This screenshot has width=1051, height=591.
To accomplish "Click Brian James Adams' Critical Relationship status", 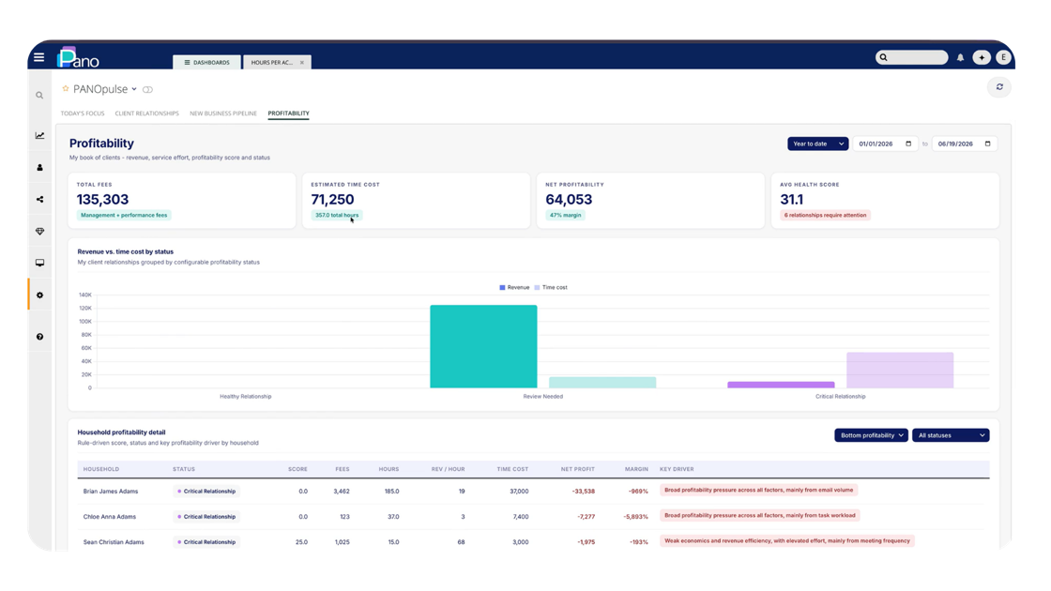I will pos(206,492).
